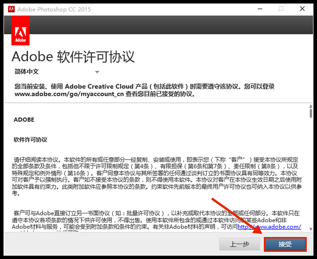Click the Photoshop title bar app icon
This screenshot has width=317, height=259.
(x=11, y=9)
